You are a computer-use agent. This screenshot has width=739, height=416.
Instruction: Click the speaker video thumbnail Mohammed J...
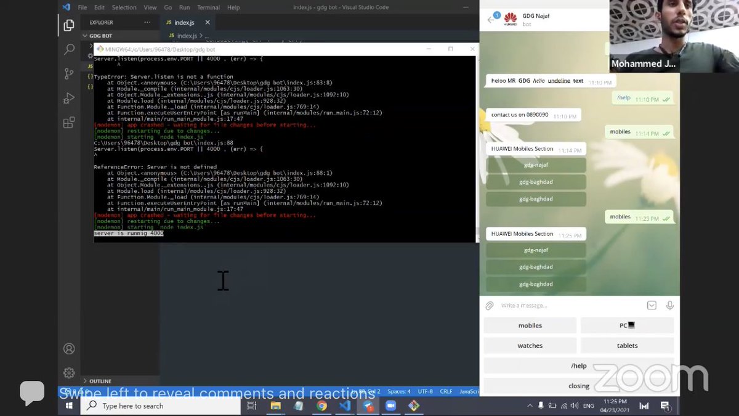[x=644, y=36]
